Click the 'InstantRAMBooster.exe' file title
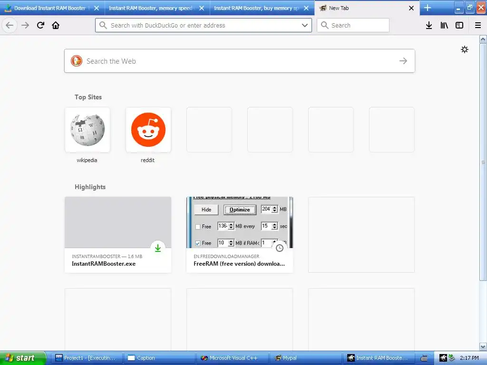Screen dimensions: 487x365 [103, 263]
